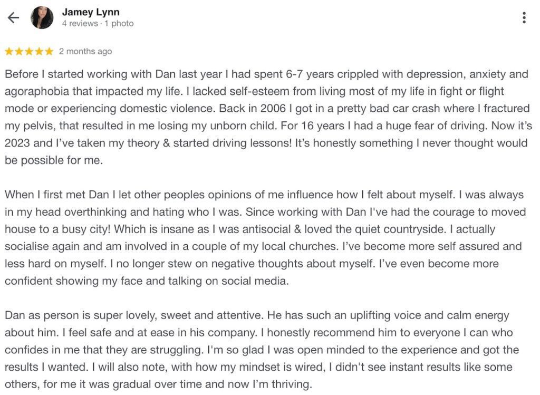540x395 pixels.
Task: Click the "4 reviews" count text
Action: 80,24
